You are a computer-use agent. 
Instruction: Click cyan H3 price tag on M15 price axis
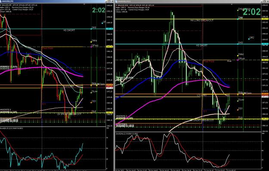tap(265, 44)
